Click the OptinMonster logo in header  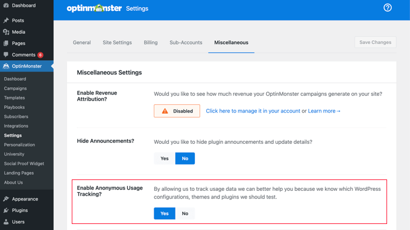point(94,8)
